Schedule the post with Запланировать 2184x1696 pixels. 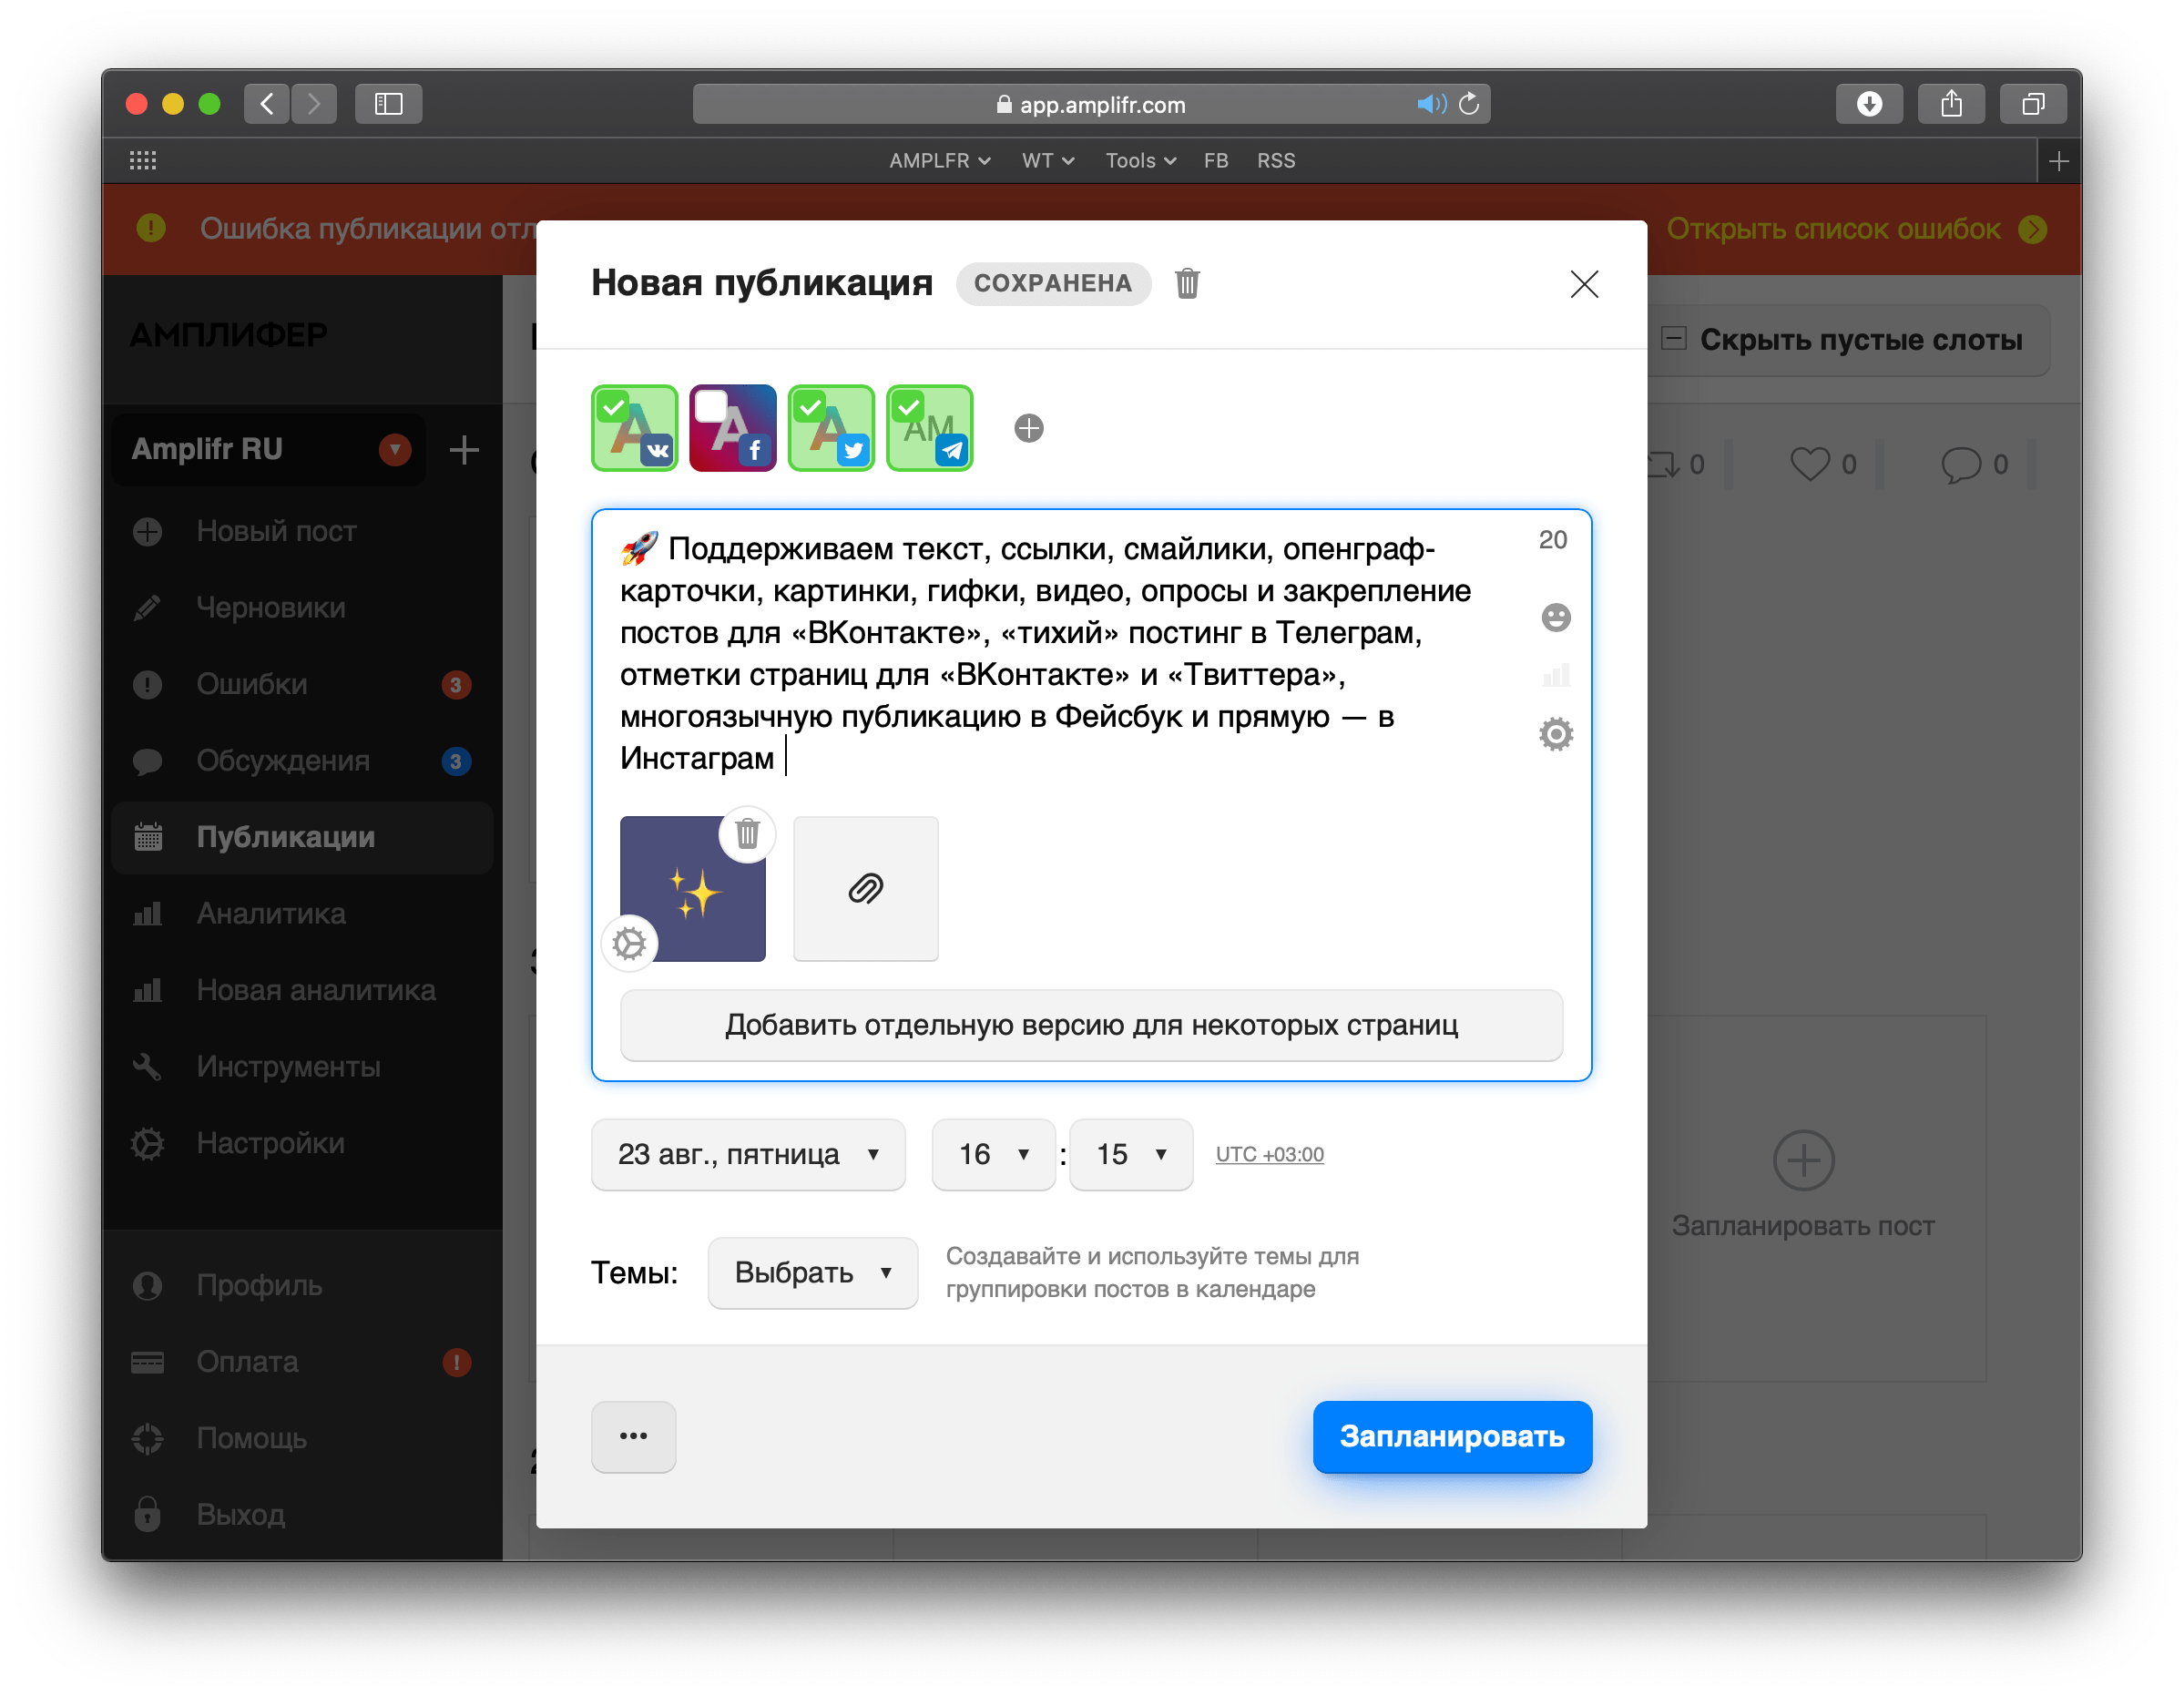click(1452, 1436)
